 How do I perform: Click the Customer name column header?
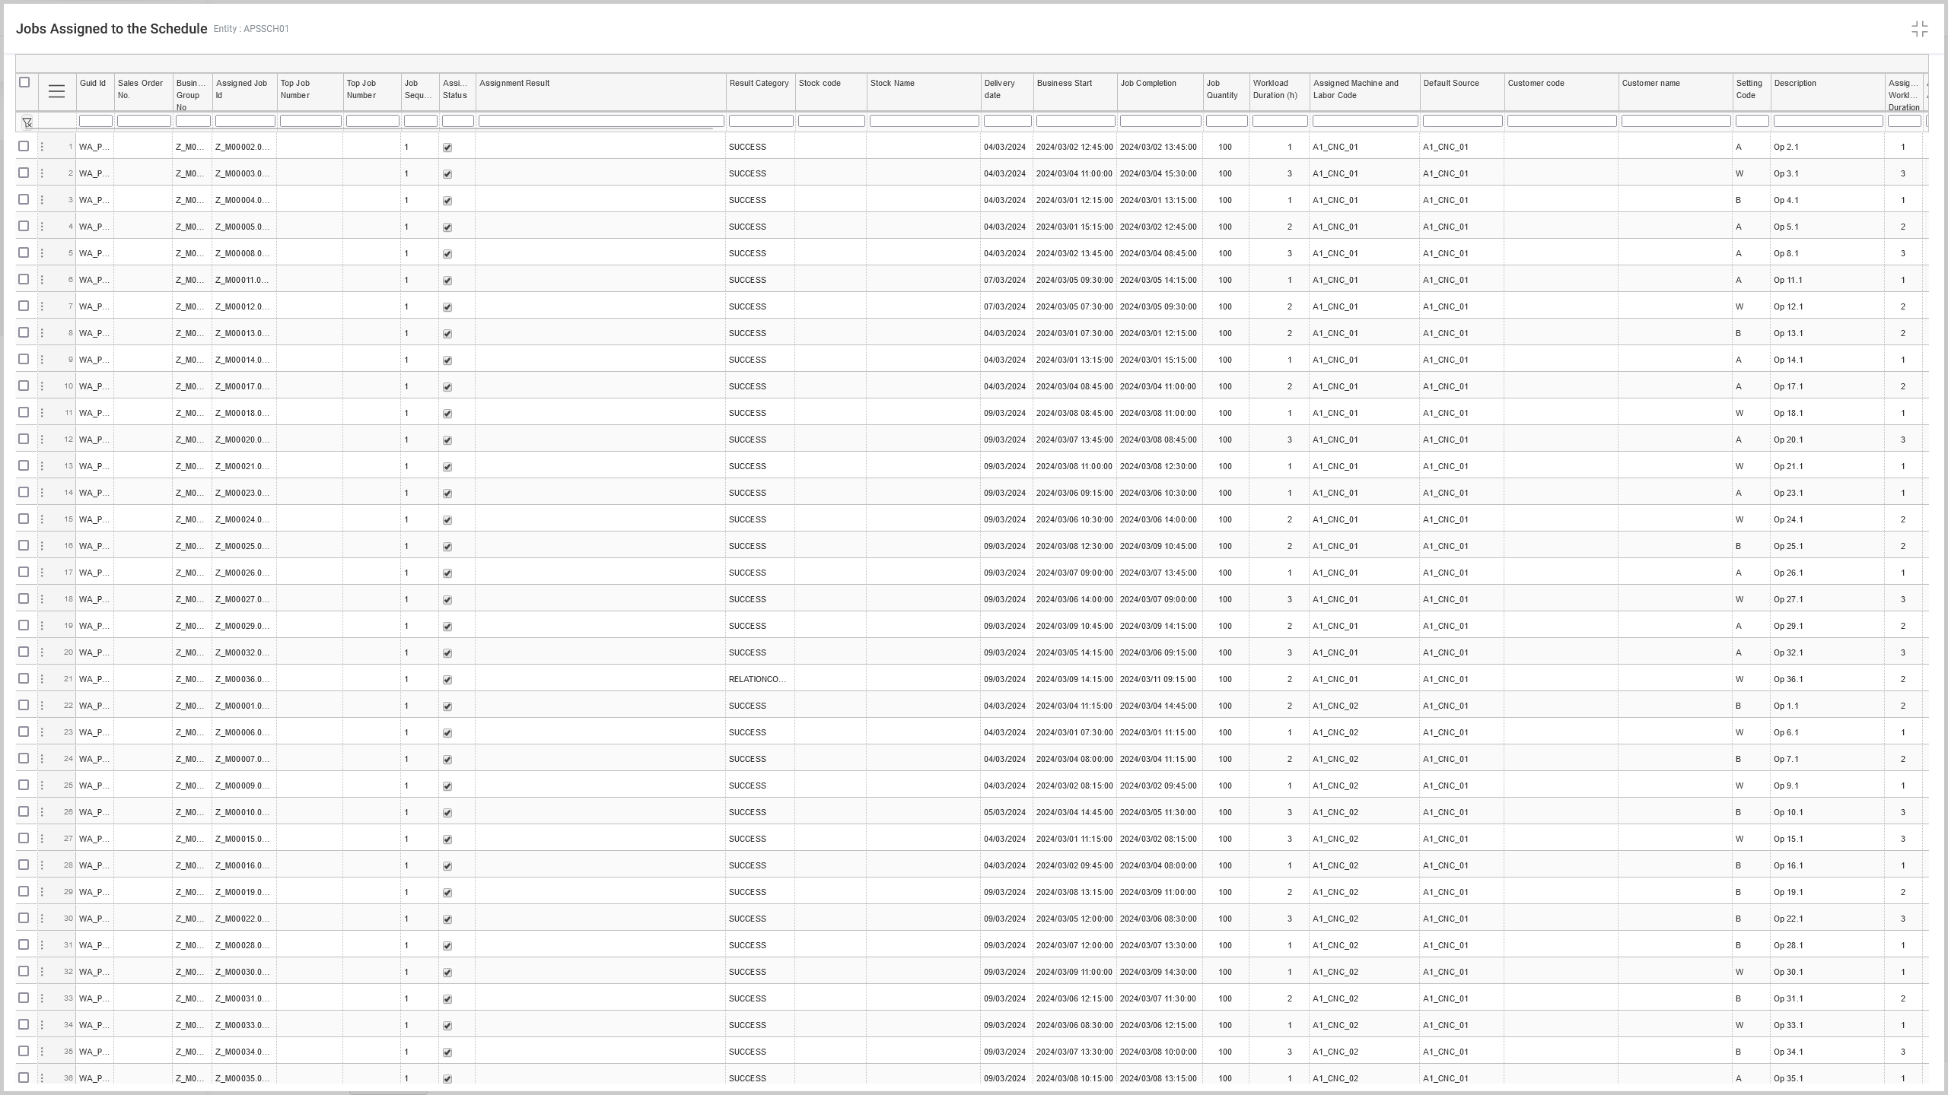tap(1650, 84)
